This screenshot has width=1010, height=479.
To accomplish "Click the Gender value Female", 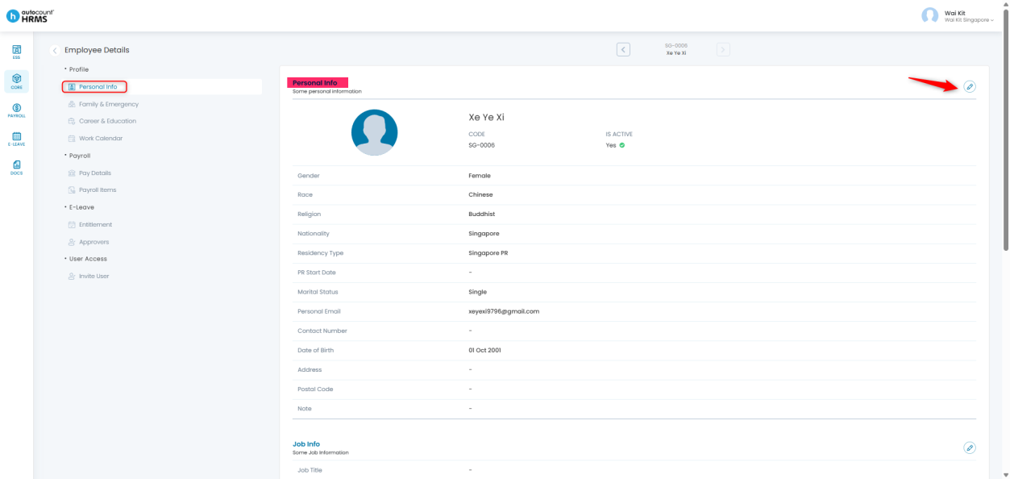I will (480, 176).
